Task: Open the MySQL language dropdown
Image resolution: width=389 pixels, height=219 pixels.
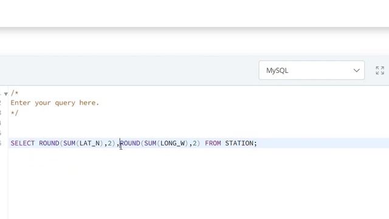Action: [312, 71]
